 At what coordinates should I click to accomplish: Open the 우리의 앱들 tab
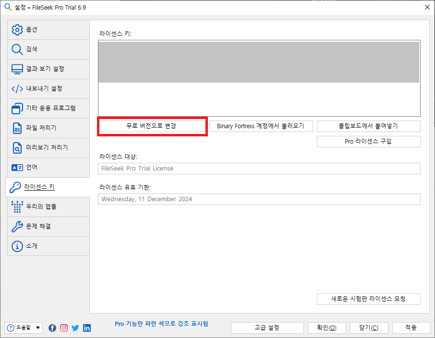tap(48, 207)
